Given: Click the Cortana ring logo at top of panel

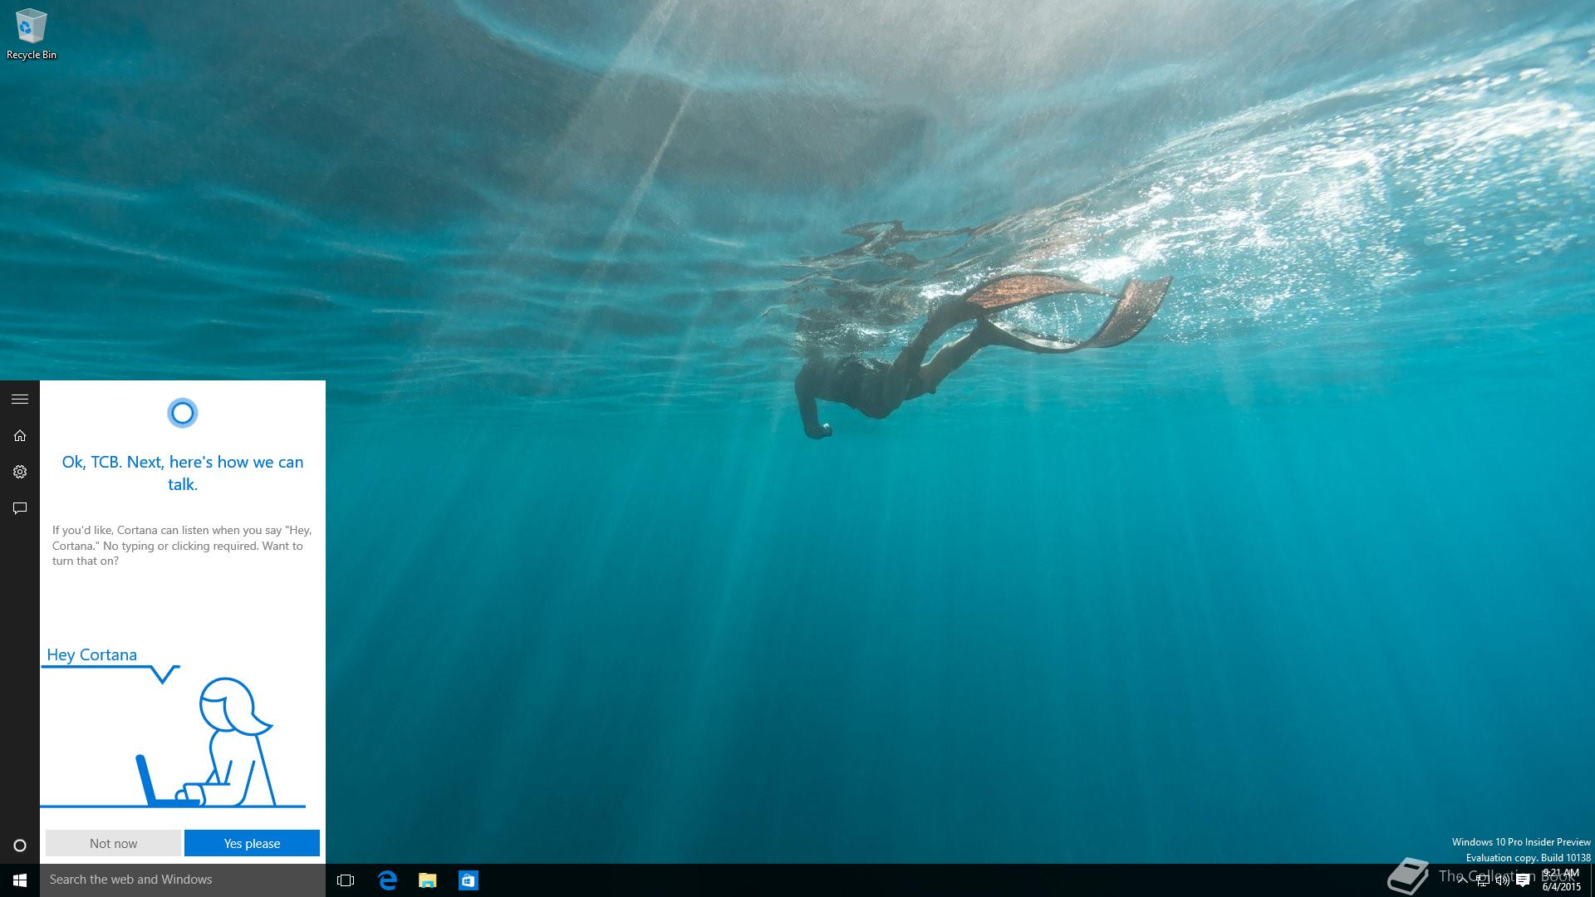Looking at the screenshot, I should (182, 413).
